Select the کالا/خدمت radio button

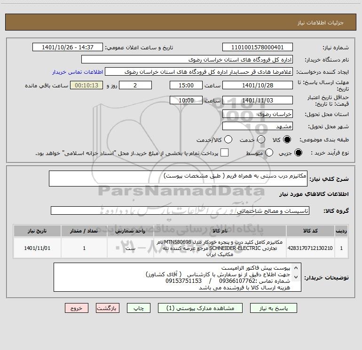[x=228, y=140]
